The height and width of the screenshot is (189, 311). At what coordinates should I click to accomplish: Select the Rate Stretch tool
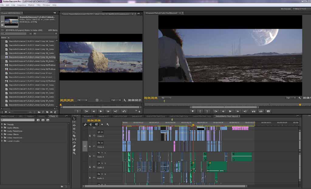[x=74, y=132]
